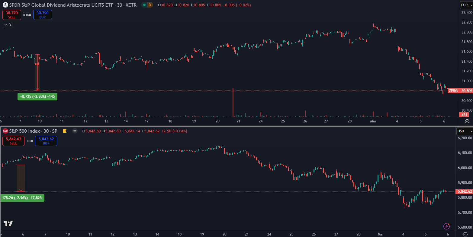Select the -0.725 (-2.30%) measurement label
This screenshot has width=473, height=237.
[x=37, y=97]
